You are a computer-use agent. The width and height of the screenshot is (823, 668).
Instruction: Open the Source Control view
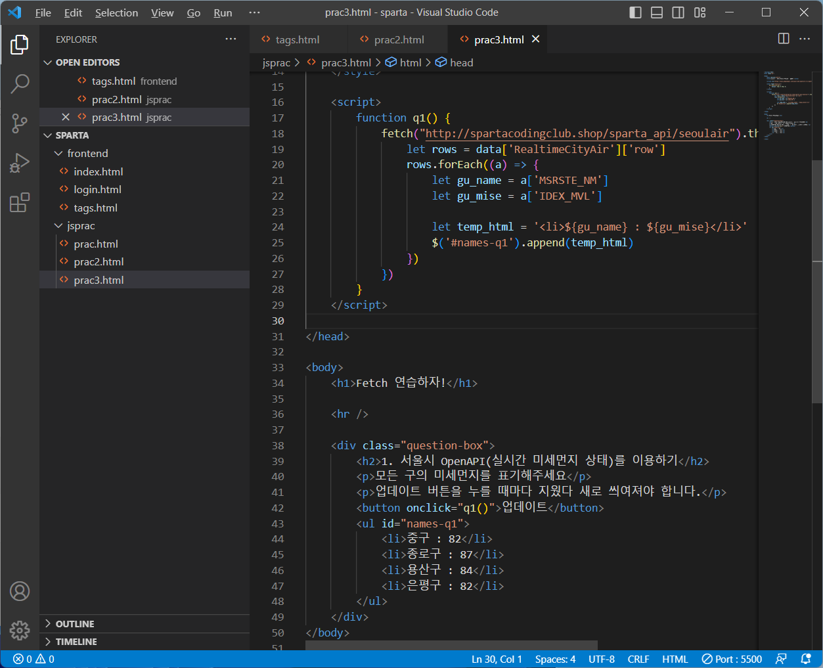[20, 123]
